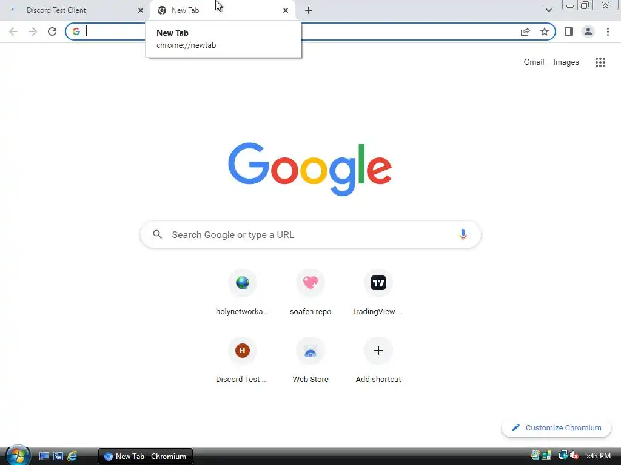The image size is (621, 465).
Task: Open the Chromium three-dot menu
Action: coord(608,31)
